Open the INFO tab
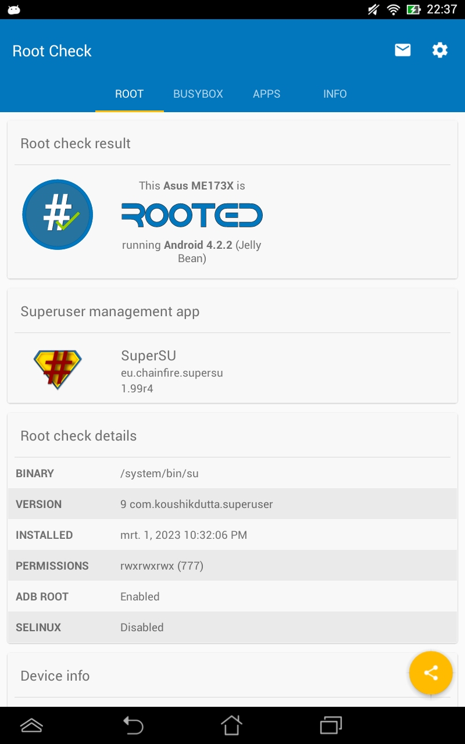Screen dimensions: 465x744 pos(335,94)
